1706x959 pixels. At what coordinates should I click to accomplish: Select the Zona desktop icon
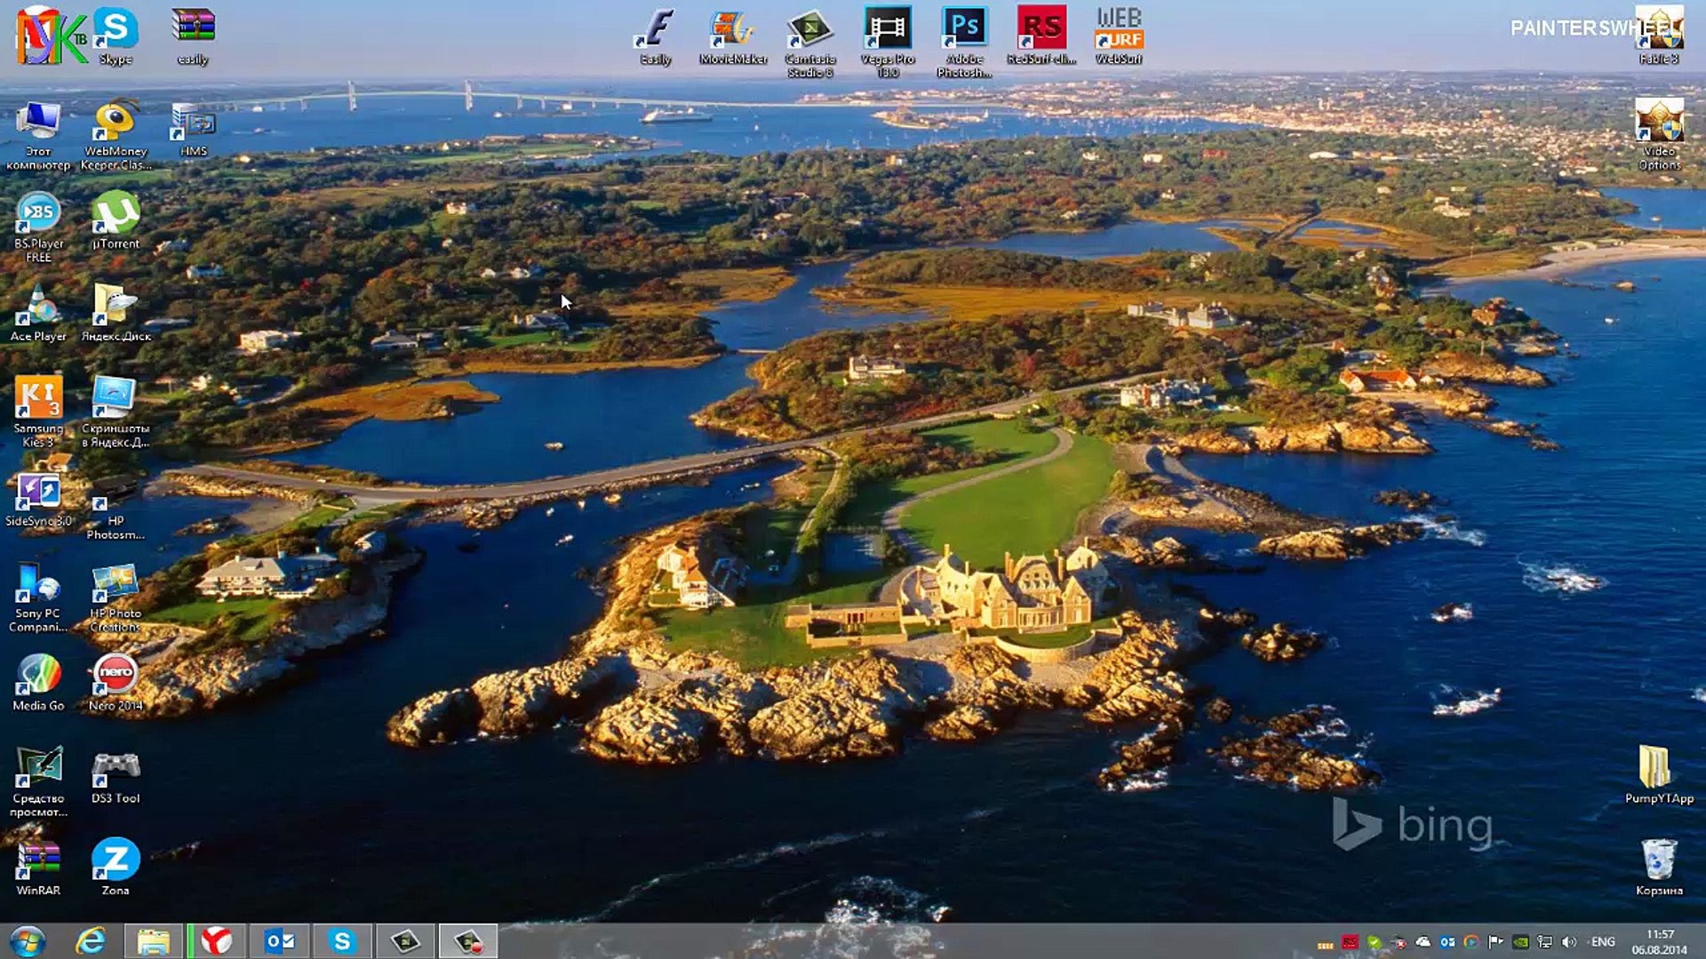[116, 867]
